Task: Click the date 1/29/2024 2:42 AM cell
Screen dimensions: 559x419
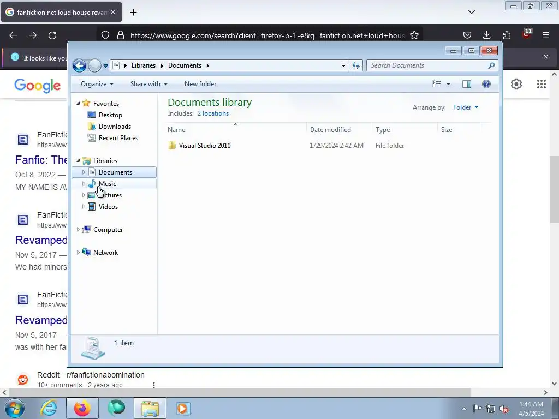Action: [x=336, y=145]
